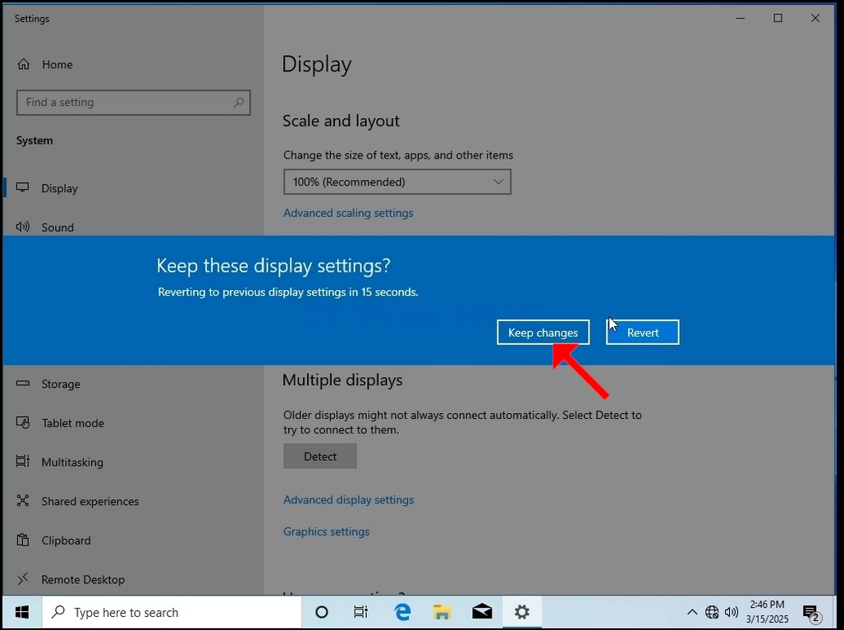
Task: Open Graphics settings link
Action: click(326, 531)
